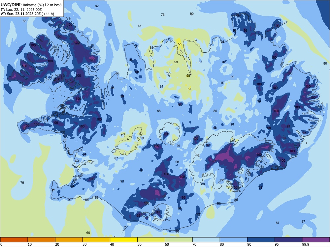Select the orange 10–20 legend color block

click(x=42, y=240)
